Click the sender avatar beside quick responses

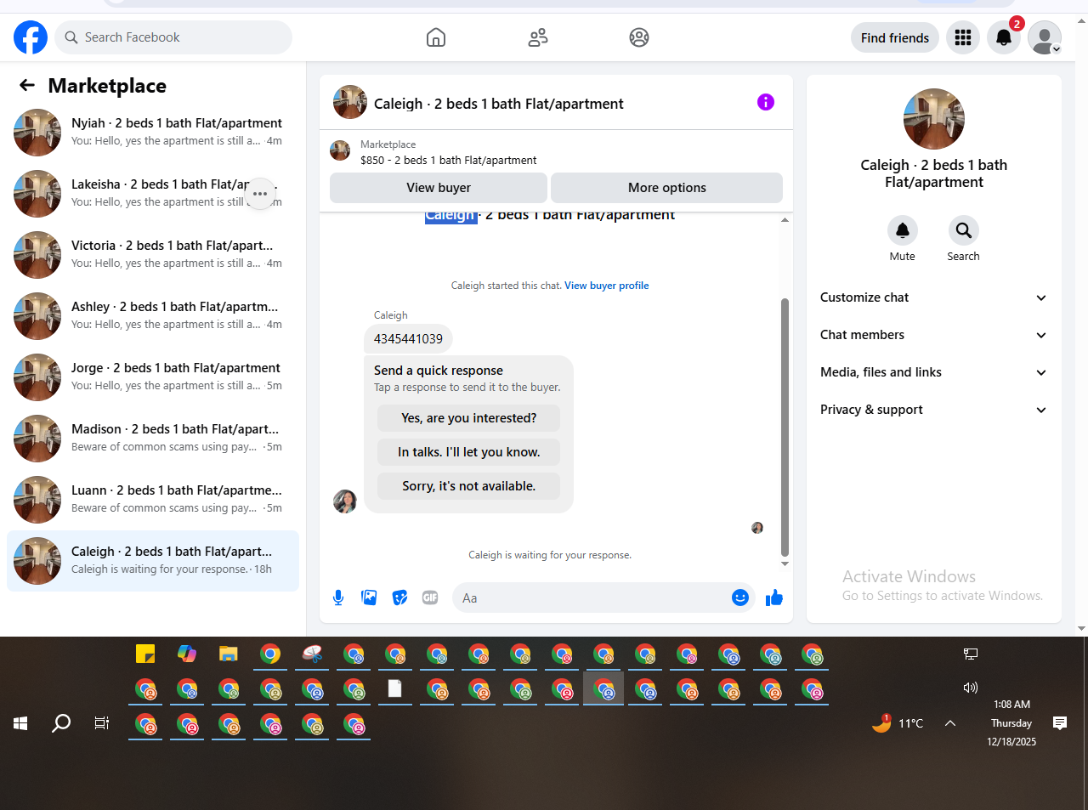(x=345, y=501)
